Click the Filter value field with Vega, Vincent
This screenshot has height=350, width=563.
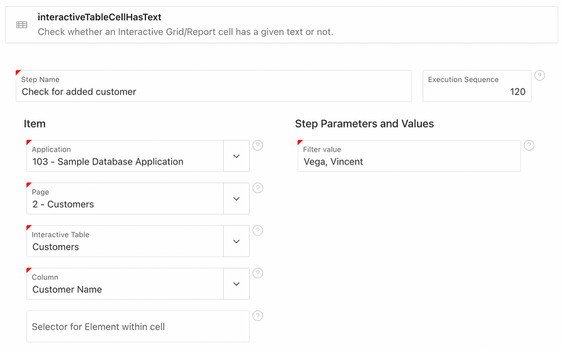coord(409,162)
